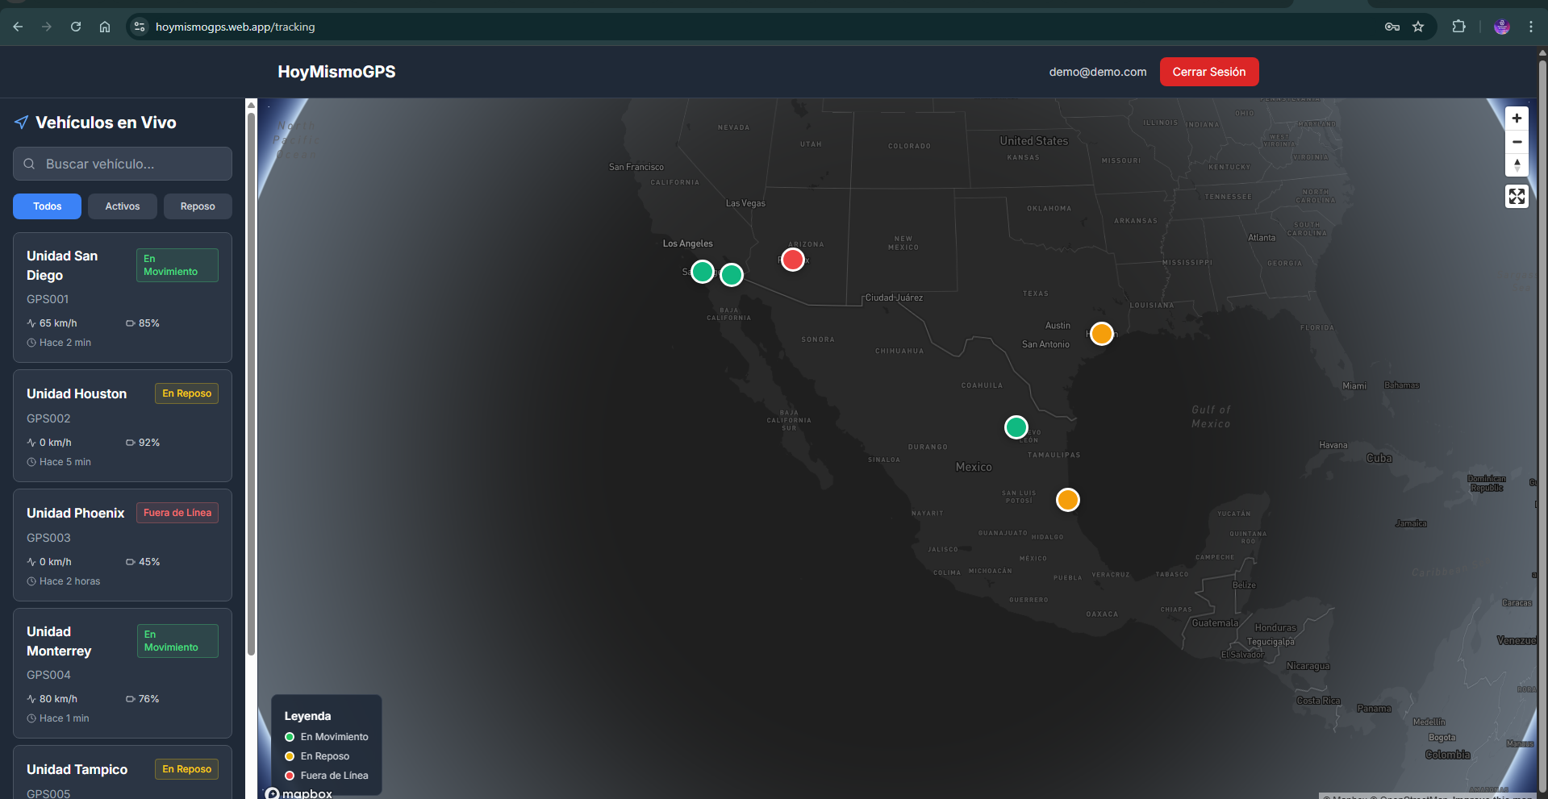The image size is (1548, 799).
Task: Open browser extensions menu
Action: [1458, 27]
